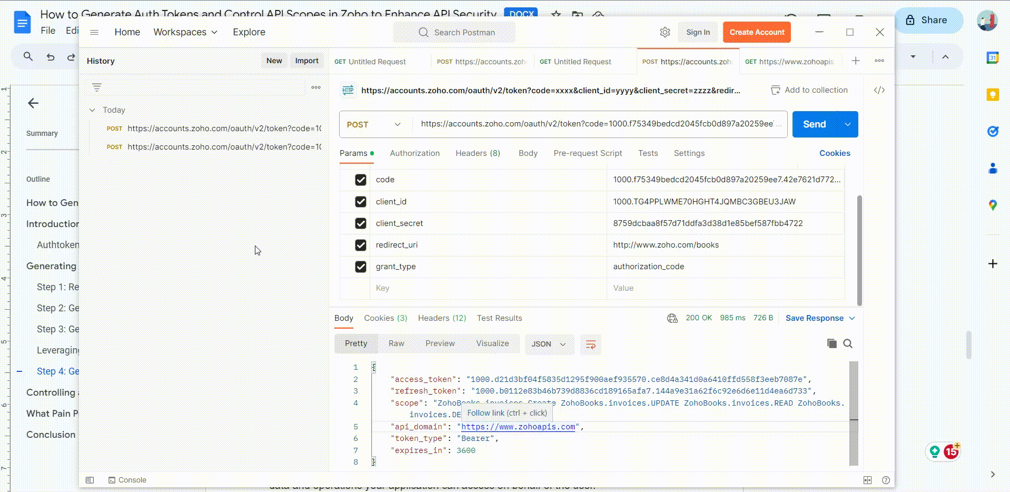Open a new request tab with plus icon
Image resolution: width=1010 pixels, height=492 pixels.
(856, 61)
